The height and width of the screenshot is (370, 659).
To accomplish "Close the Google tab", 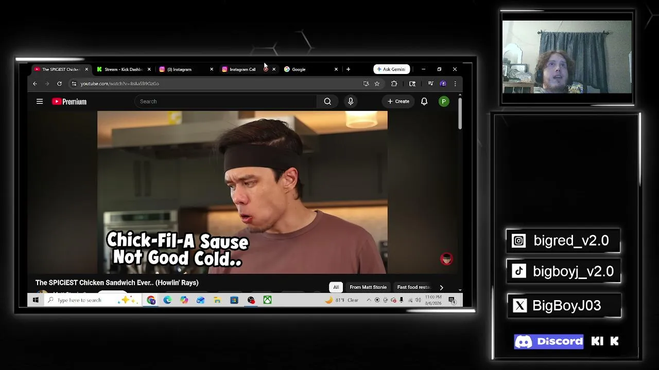I will (x=336, y=69).
